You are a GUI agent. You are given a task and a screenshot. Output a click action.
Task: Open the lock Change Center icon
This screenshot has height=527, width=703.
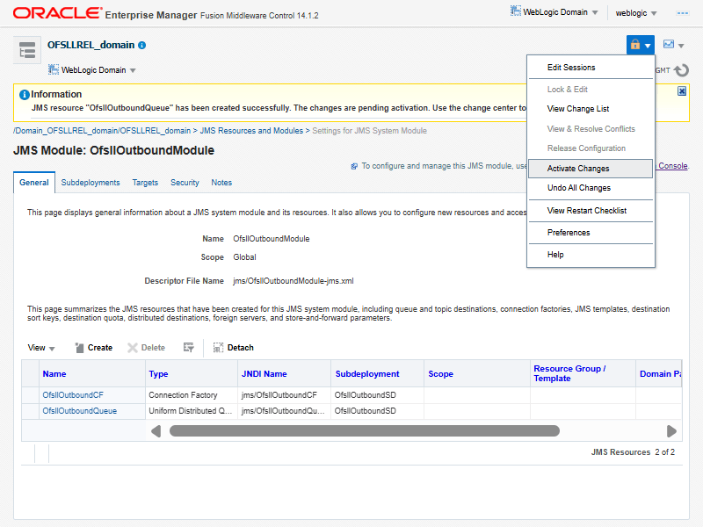pyautogui.click(x=640, y=45)
